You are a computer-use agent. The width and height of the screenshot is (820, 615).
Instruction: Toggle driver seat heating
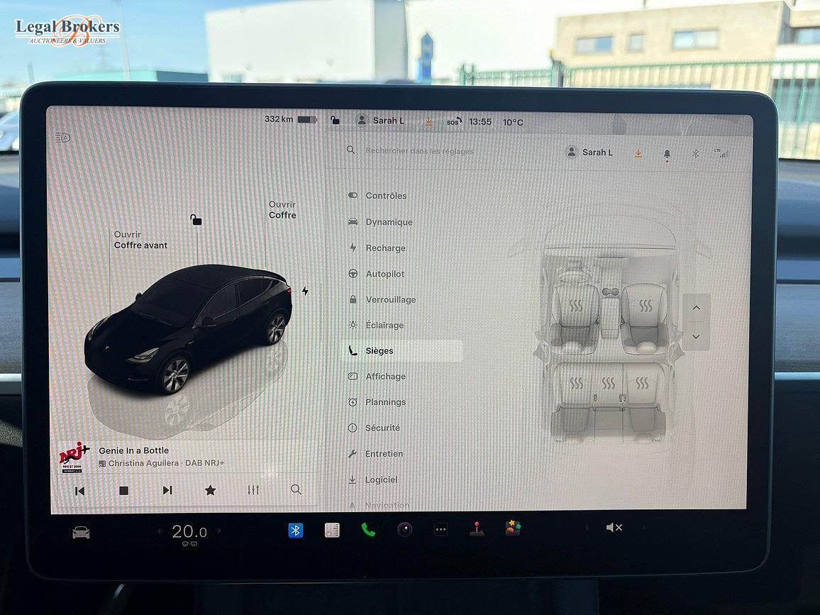pyautogui.click(x=576, y=306)
